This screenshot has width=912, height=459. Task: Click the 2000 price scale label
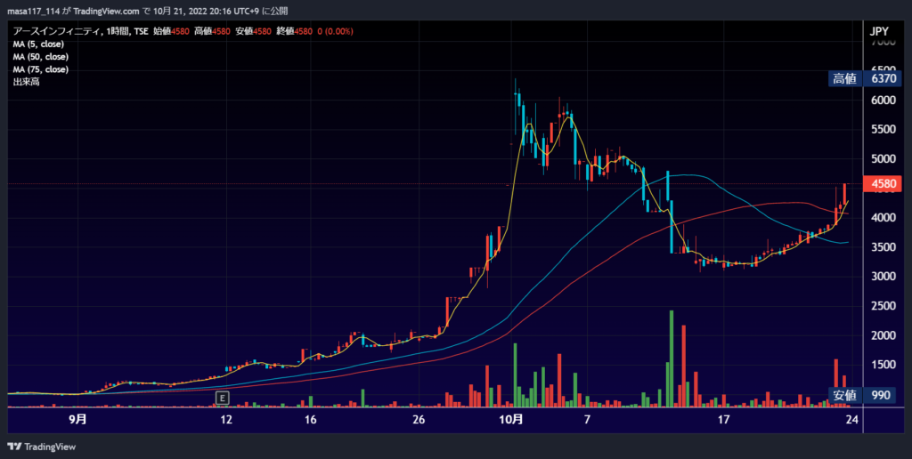(x=883, y=335)
